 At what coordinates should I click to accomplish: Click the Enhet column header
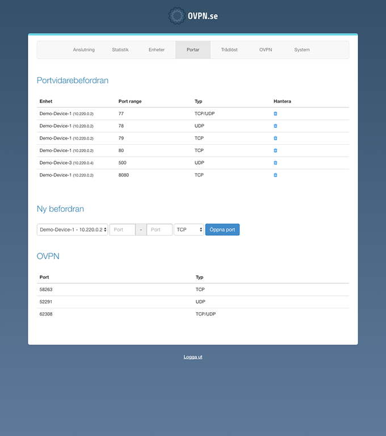point(46,101)
